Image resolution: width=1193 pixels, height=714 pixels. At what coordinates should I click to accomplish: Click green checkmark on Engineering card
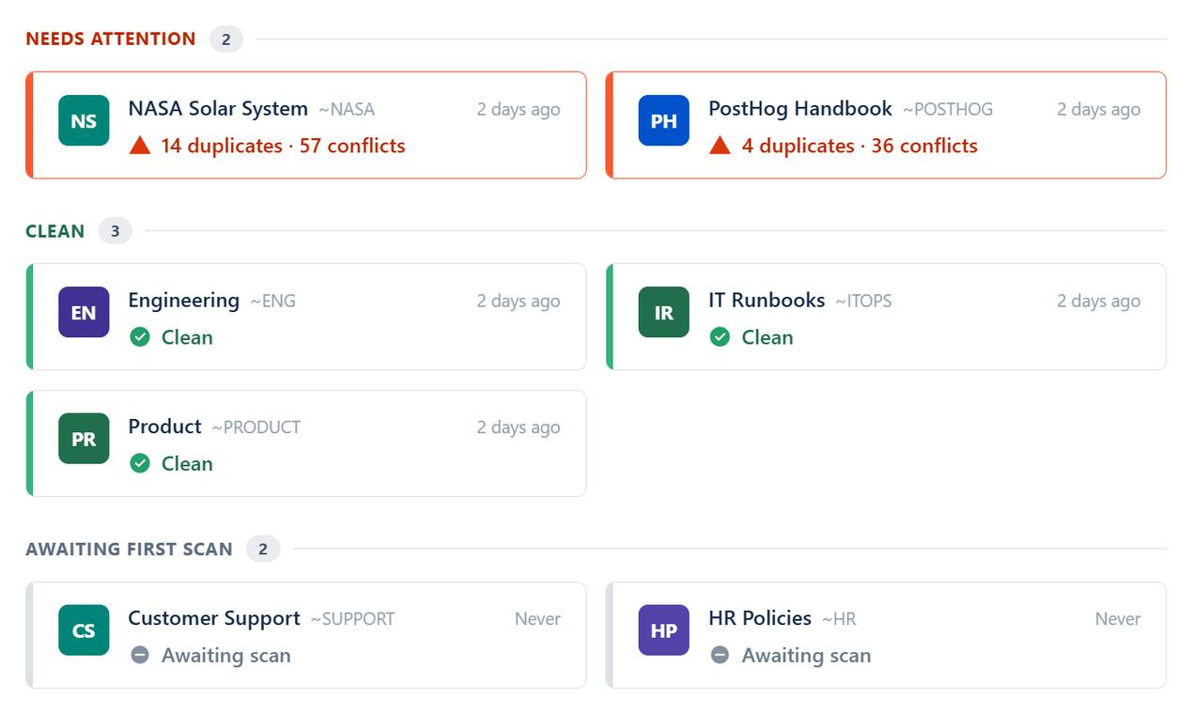tap(140, 336)
